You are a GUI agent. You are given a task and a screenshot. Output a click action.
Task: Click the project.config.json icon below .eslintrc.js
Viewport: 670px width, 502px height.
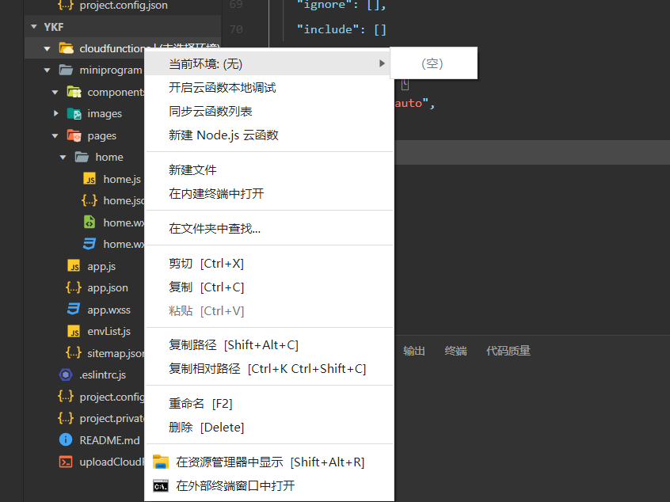pyautogui.click(x=66, y=397)
